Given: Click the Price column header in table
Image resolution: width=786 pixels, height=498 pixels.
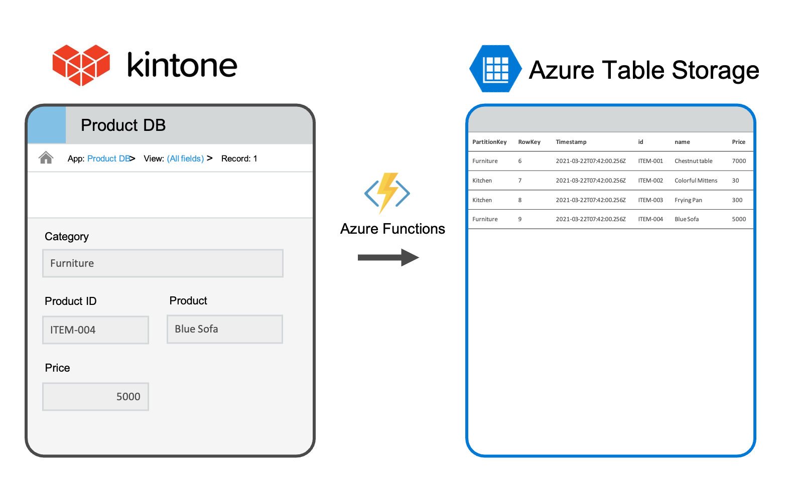Looking at the screenshot, I should 738,142.
